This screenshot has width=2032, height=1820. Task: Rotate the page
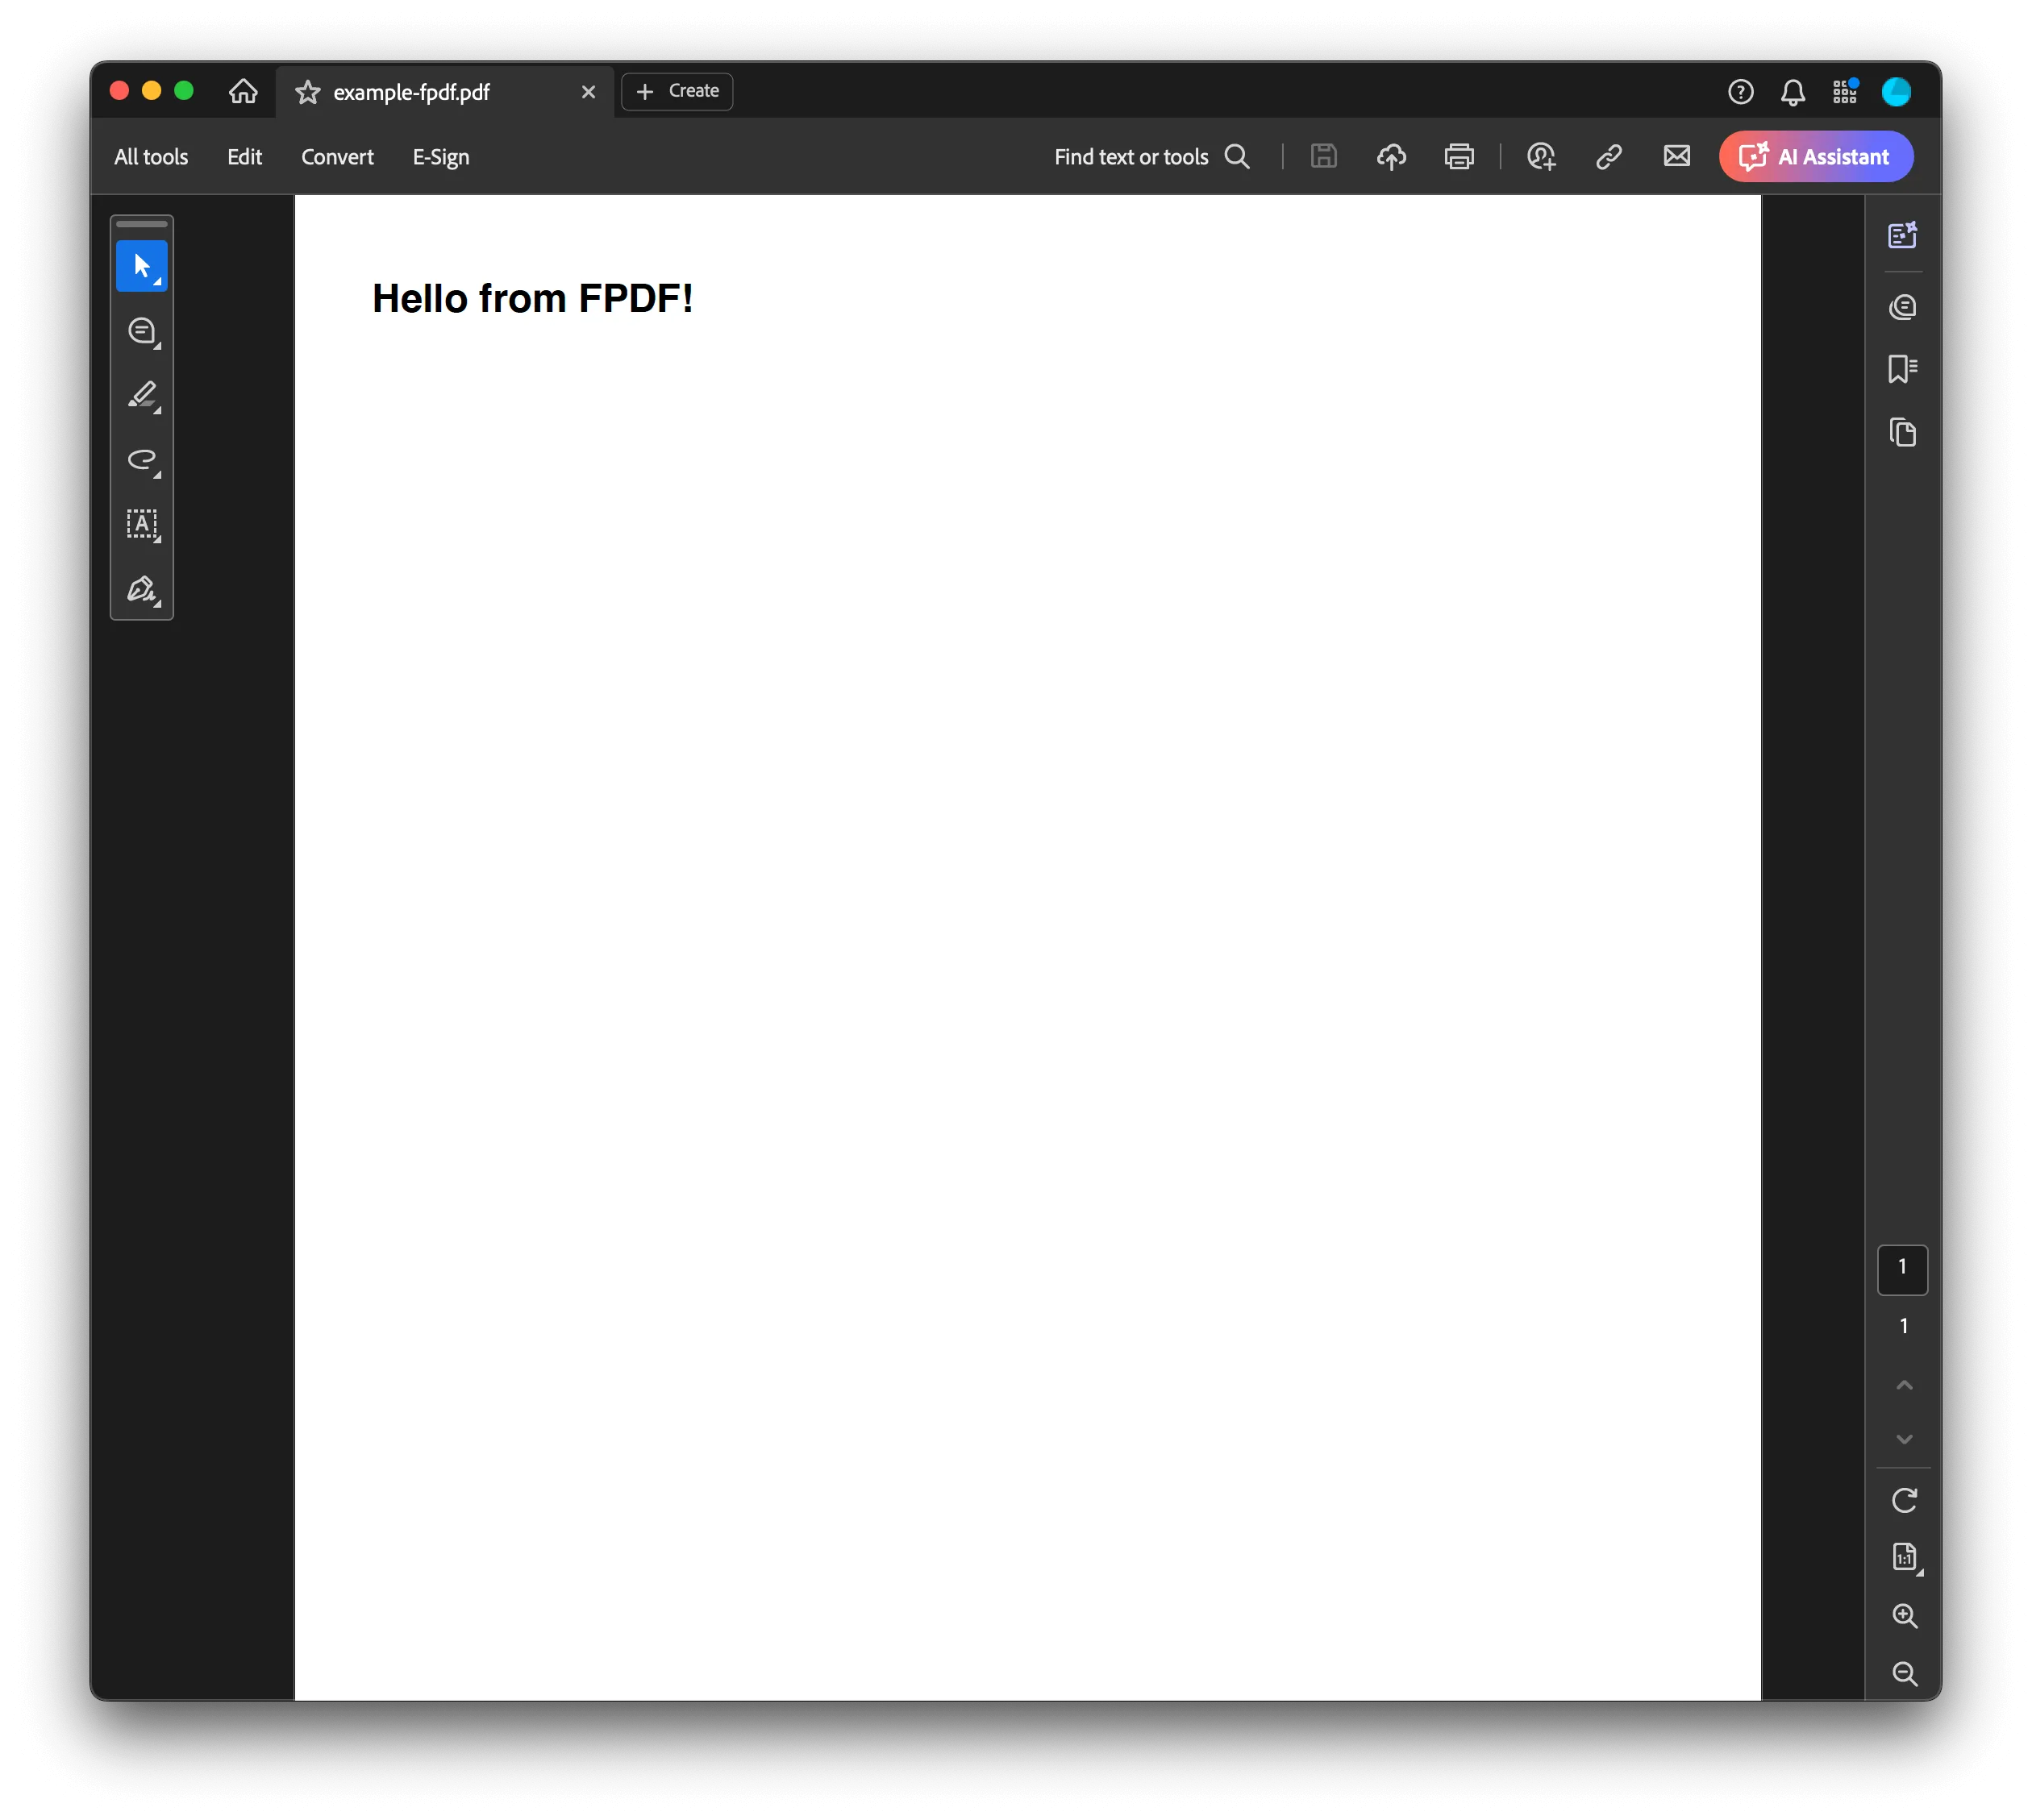[1904, 1500]
